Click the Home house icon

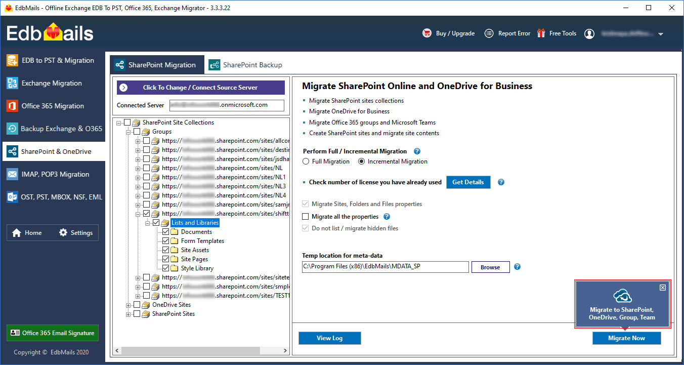click(x=17, y=233)
